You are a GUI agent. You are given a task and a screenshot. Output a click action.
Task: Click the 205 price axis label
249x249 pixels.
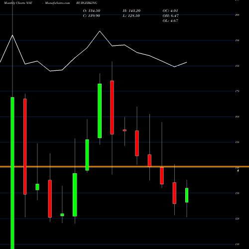(237, 15)
